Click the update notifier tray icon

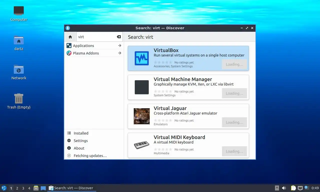click(307, 188)
